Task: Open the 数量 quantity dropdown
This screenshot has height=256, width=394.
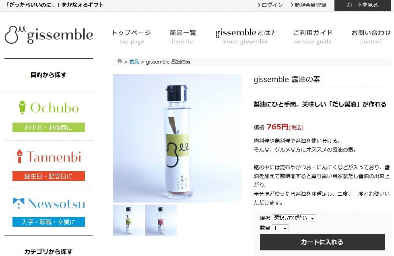Action: click(280, 228)
